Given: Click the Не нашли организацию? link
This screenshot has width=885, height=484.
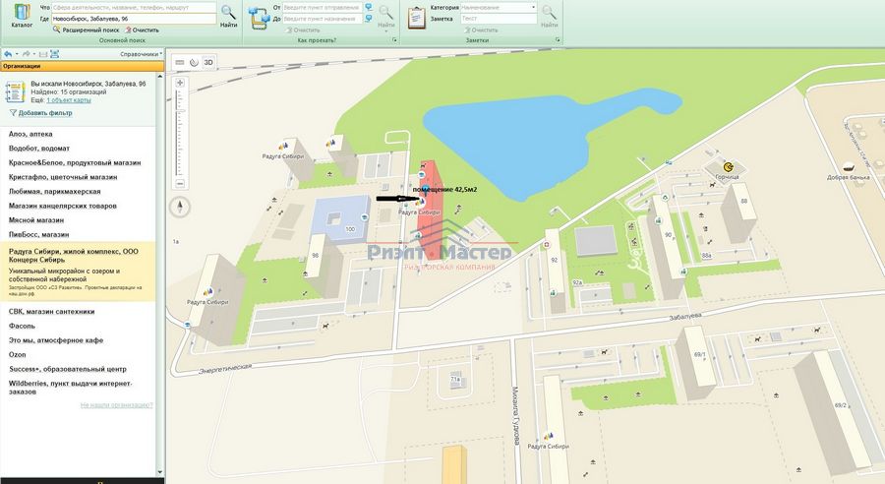Looking at the screenshot, I should (x=116, y=405).
